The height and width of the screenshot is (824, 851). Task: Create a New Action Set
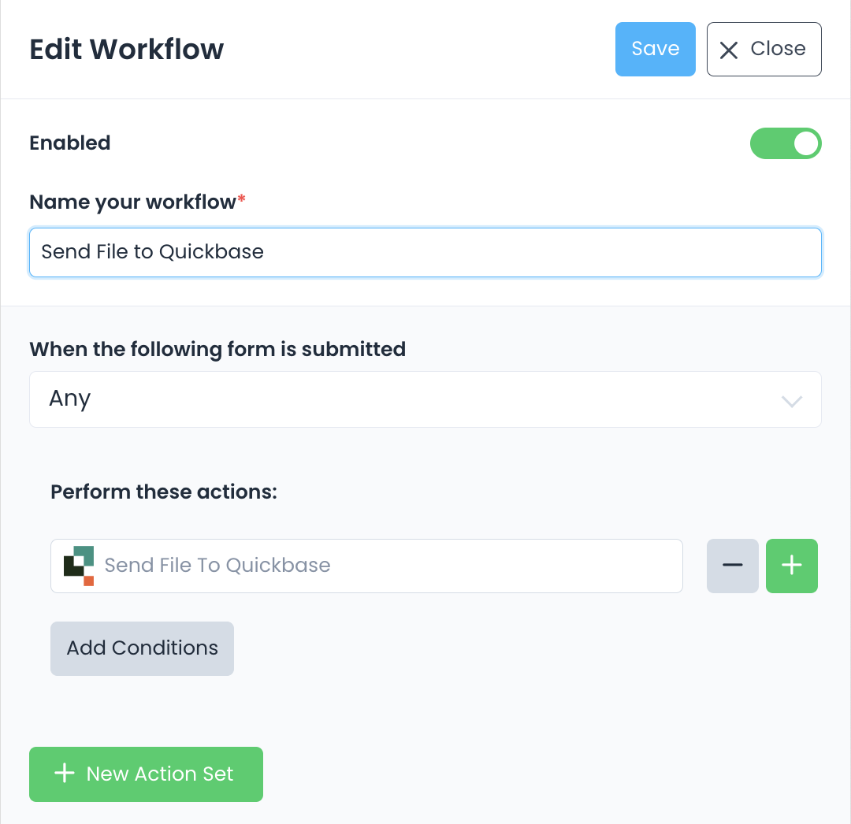pos(146,774)
